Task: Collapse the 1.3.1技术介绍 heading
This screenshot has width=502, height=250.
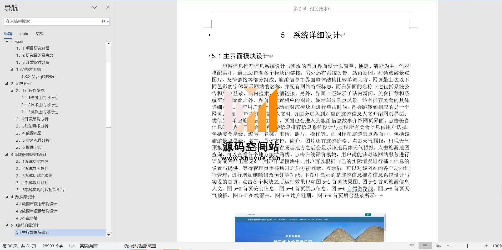Action: click(12, 69)
